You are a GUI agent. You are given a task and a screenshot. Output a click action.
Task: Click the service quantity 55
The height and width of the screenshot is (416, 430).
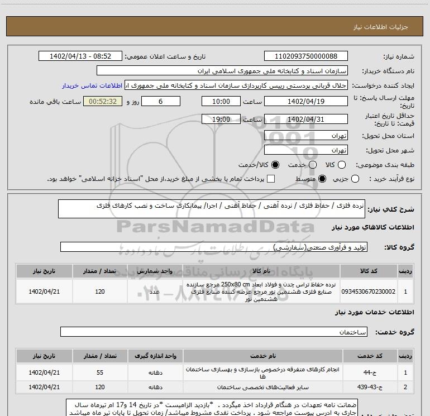pyautogui.click(x=100, y=372)
